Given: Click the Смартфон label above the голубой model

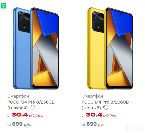Looking at the screenshot, I should tap(18, 96).
